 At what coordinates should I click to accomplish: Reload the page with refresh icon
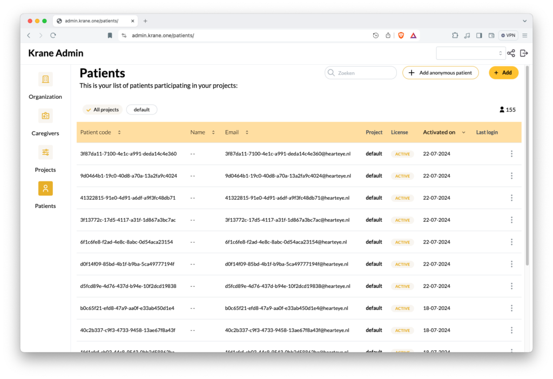(x=53, y=35)
